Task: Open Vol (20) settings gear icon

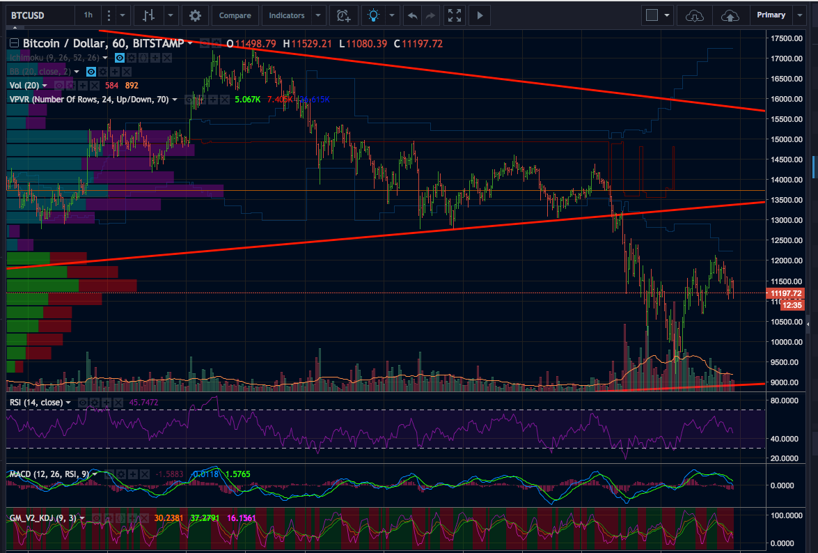Action: (71, 86)
